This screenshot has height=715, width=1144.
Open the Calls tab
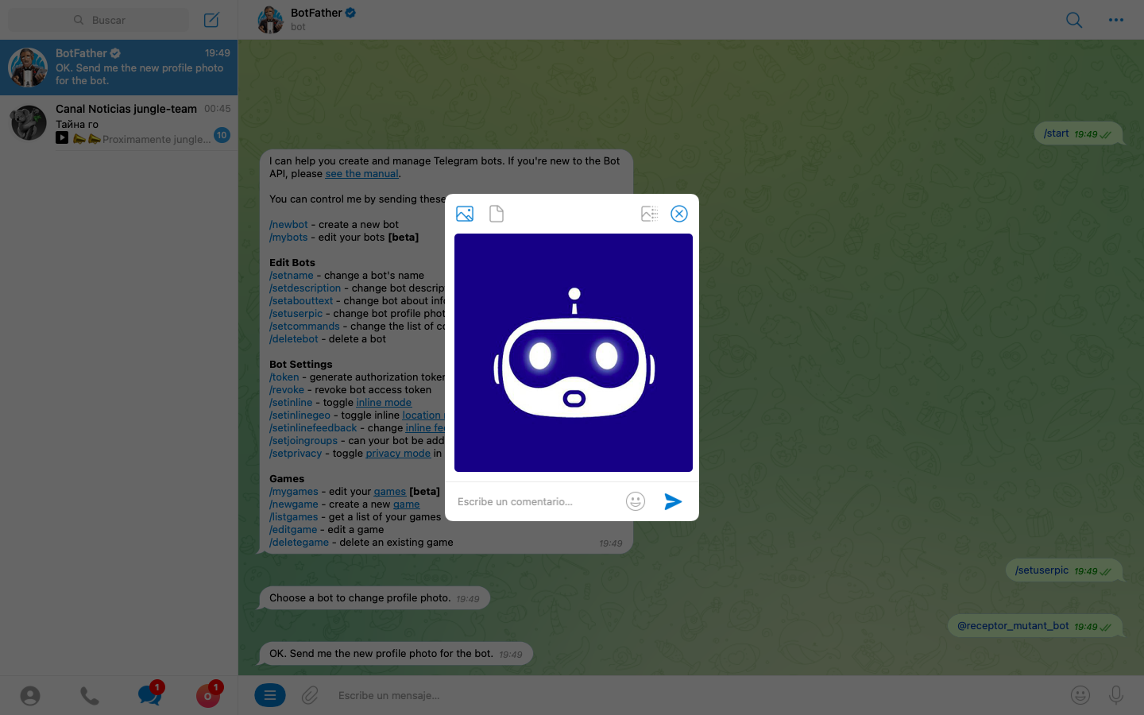point(90,696)
